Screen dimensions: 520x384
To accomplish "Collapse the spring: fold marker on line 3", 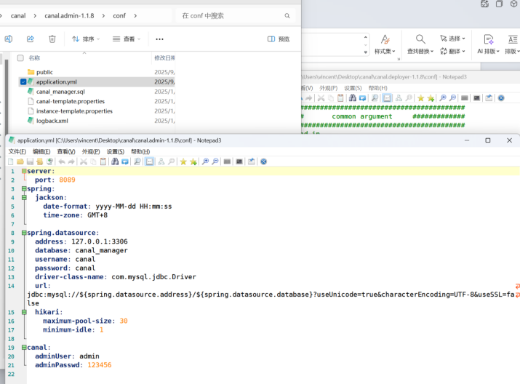I will coord(24,188).
